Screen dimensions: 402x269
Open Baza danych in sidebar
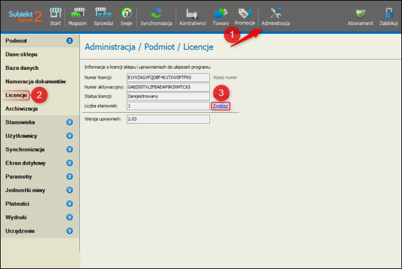pos(22,68)
